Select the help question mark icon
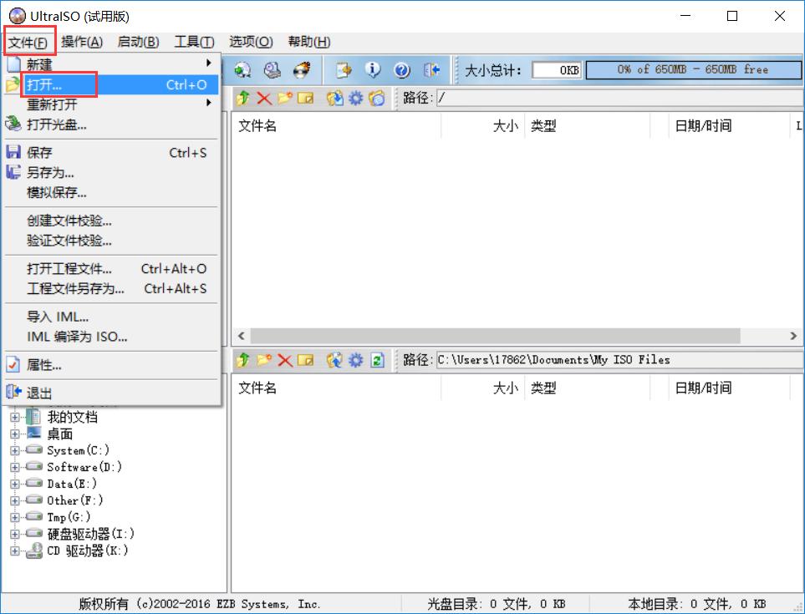This screenshot has width=805, height=614. [x=401, y=69]
